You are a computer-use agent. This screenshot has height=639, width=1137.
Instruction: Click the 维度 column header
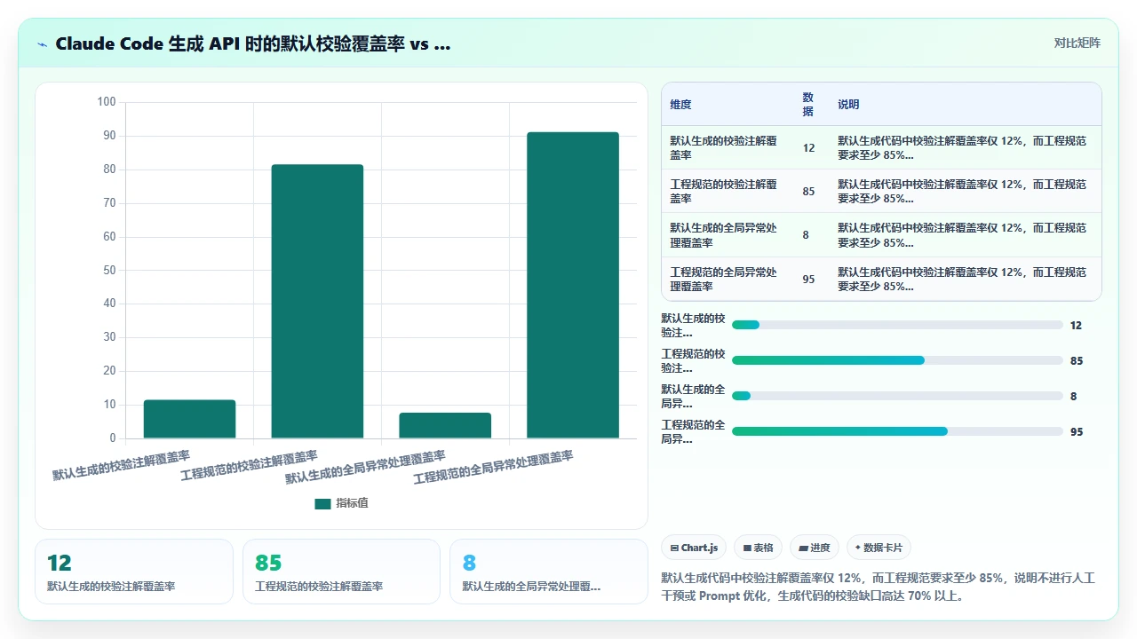(x=680, y=105)
